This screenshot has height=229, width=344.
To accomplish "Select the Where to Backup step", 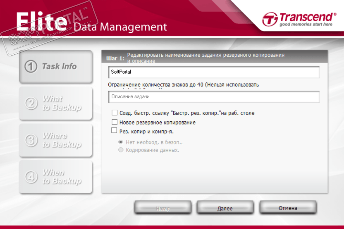I will (x=56, y=140).
